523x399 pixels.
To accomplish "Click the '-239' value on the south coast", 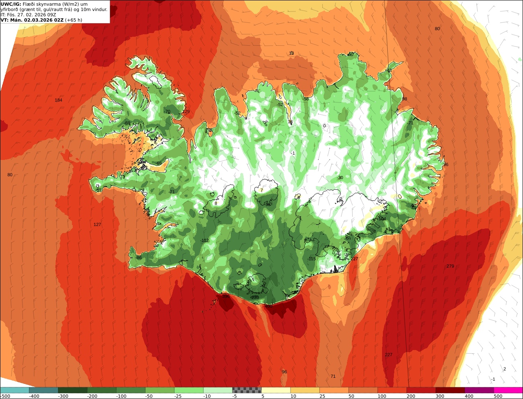I will click(254, 298).
